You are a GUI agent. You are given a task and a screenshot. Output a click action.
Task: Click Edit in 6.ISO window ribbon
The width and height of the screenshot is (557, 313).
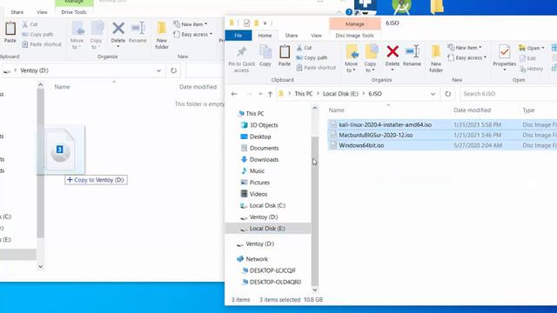(x=527, y=58)
